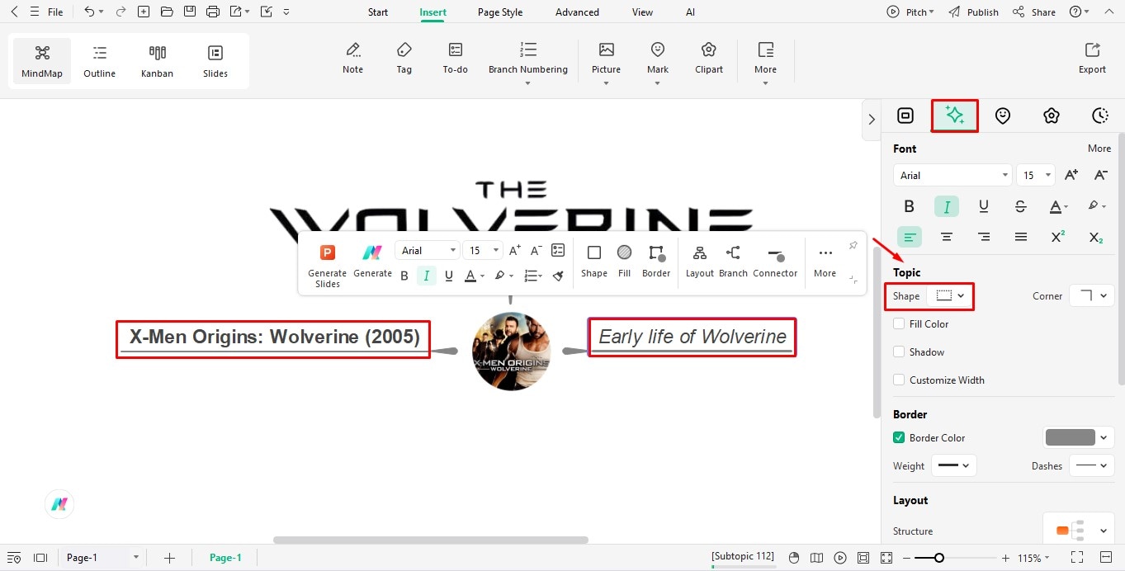This screenshot has height=571, width=1125.
Task: Pick the gray Border Color swatch
Action: [x=1071, y=437]
